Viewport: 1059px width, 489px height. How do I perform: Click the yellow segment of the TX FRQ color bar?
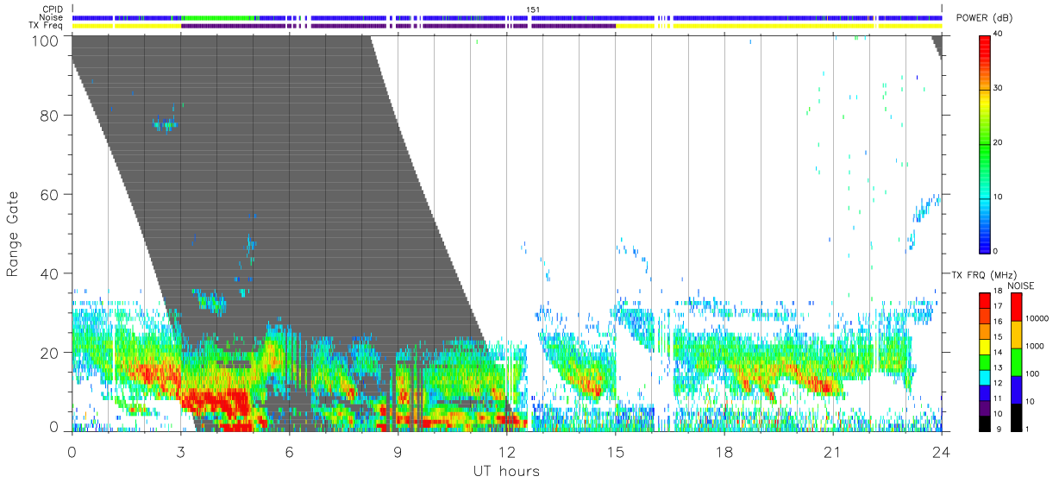tap(984, 348)
